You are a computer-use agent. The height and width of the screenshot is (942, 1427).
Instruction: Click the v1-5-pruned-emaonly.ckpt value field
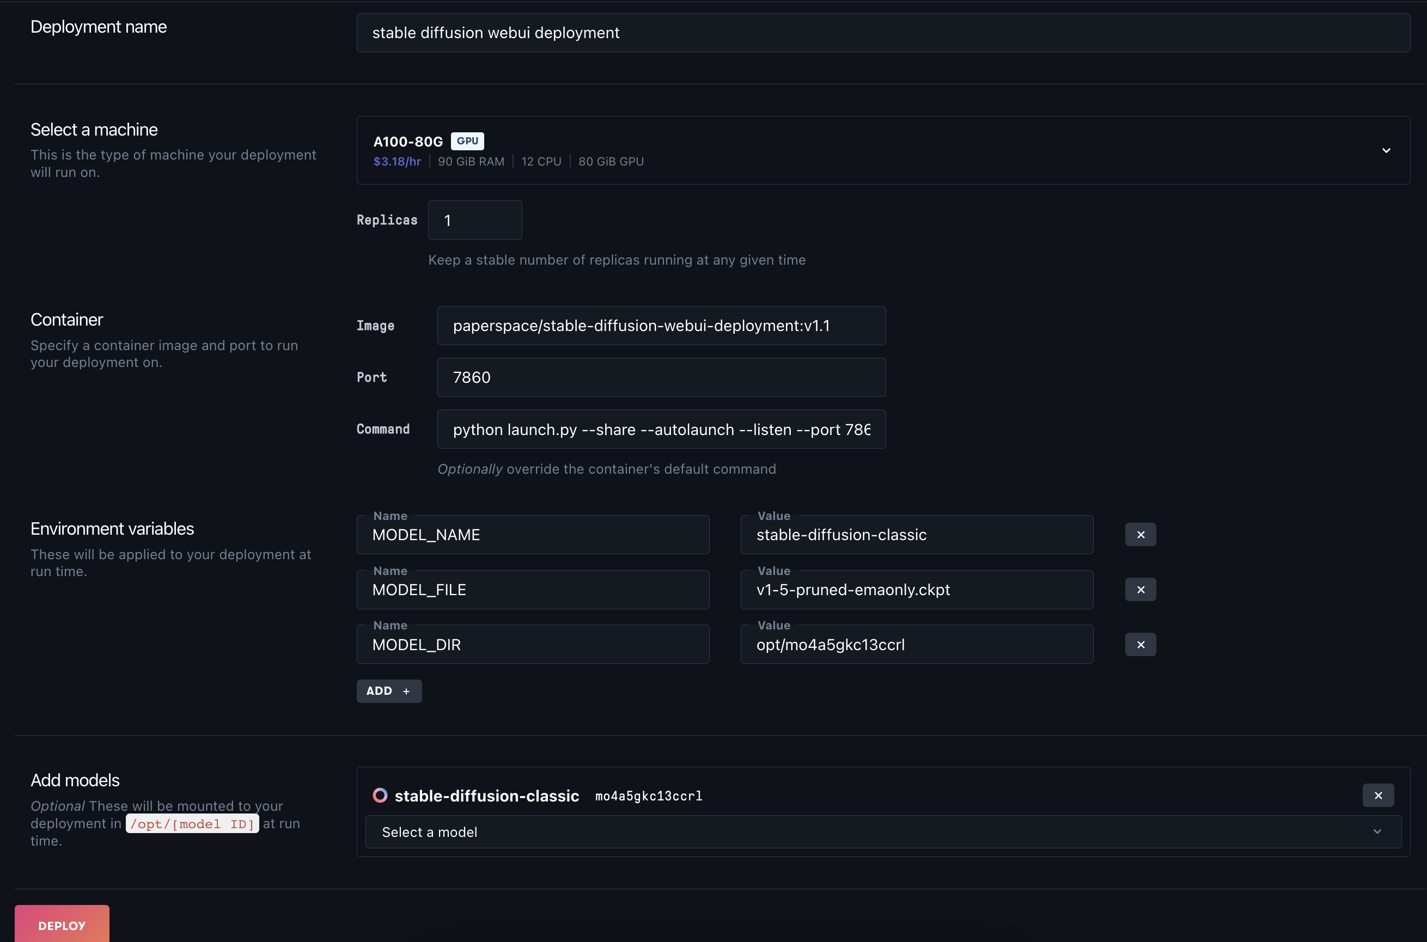916,589
